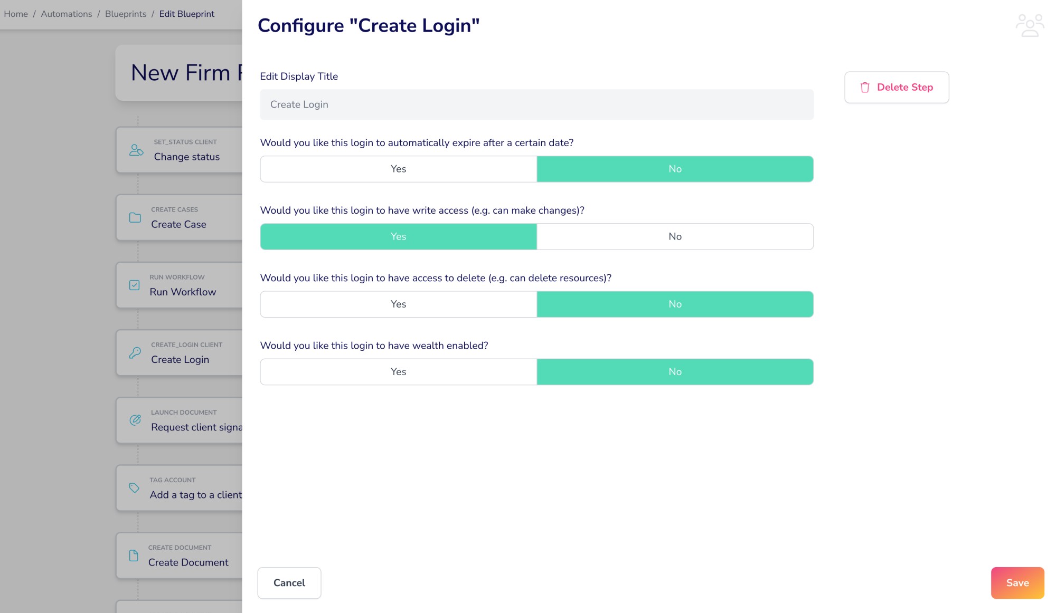This screenshot has width=1056, height=613.
Task: Keep wealth disabled by selecting No
Action: (x=675, y=371)
